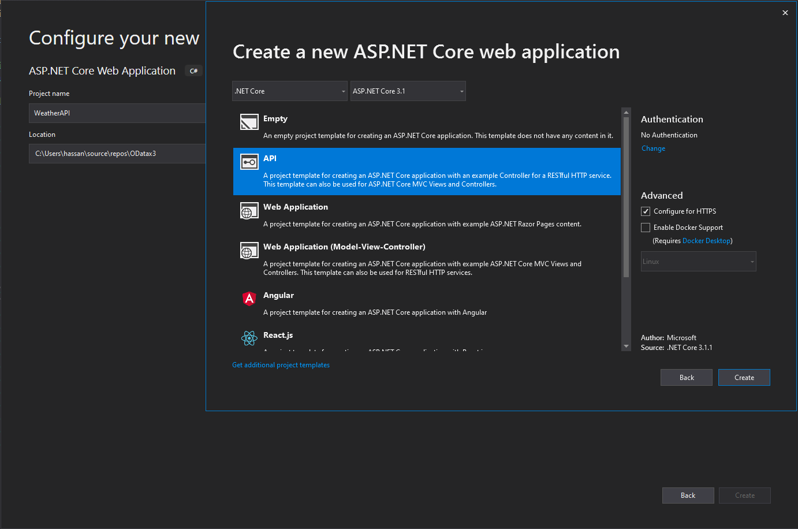Click the Authentication section heading
The image size is (798, 529).
tap(672, 120)
